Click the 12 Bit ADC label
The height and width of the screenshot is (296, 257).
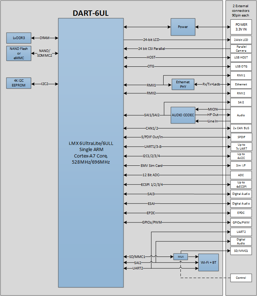(151, 175)
